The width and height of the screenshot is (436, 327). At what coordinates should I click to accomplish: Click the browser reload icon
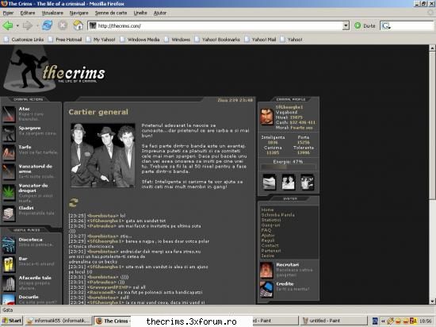coord(48,25)
